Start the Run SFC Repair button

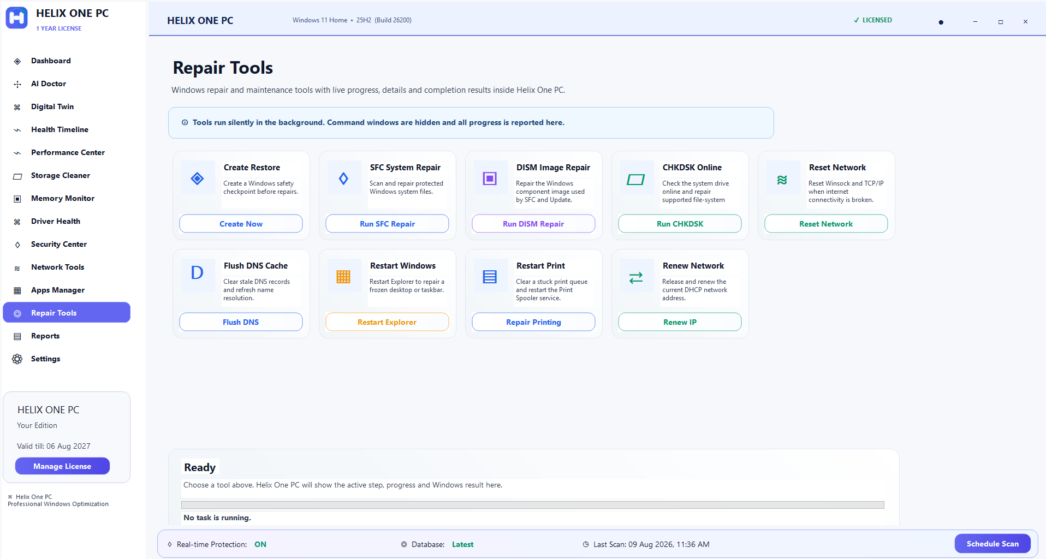point(387,224)
